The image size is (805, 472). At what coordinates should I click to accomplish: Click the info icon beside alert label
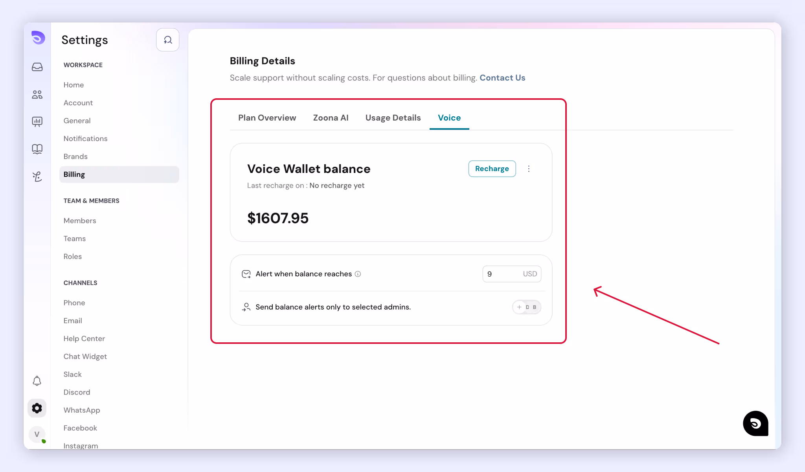(358, 274)
